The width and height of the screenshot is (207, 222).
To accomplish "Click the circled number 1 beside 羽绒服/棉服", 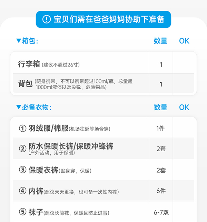I will coord(23,128).
